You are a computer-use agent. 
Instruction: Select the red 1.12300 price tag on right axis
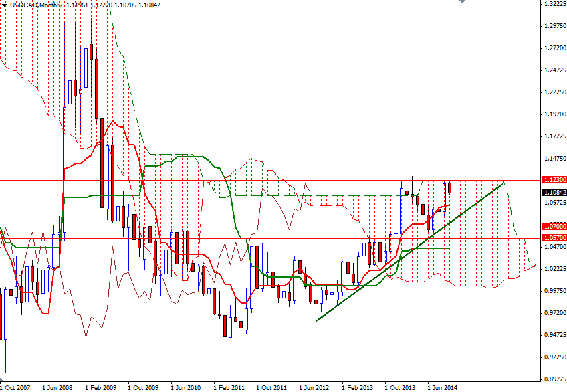552,179
